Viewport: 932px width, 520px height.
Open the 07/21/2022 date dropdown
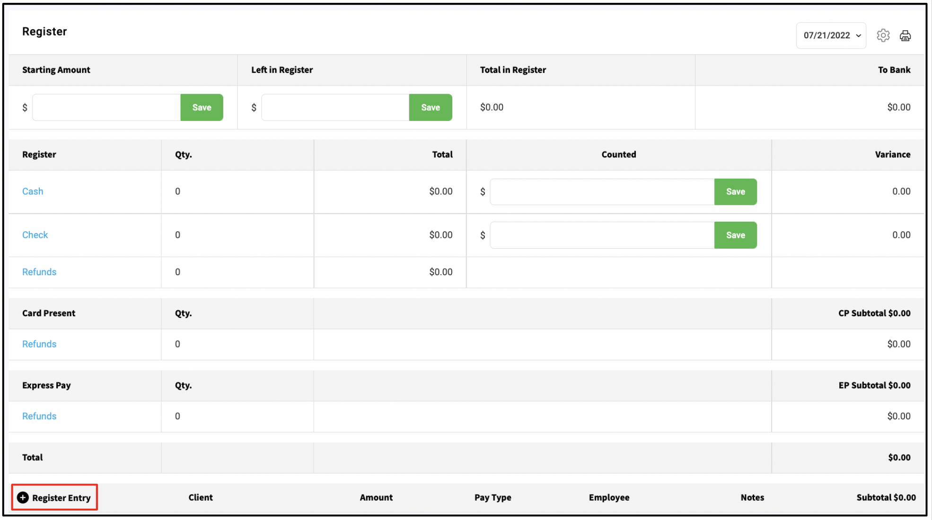pos(831,35)
